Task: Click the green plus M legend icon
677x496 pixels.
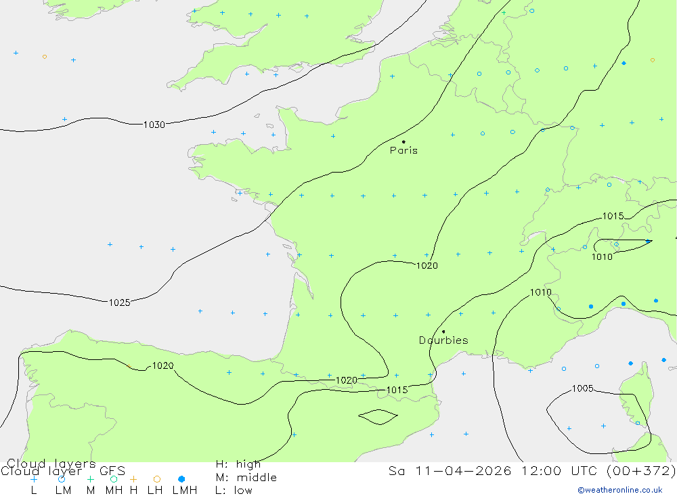Action: [90, 479]
